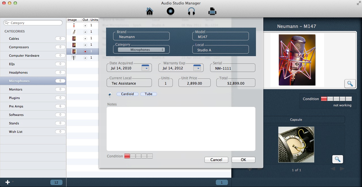Click the printer icon in toolbar
Image resolution: width=362 pixels, height=187 pixels.
(212, 11)
